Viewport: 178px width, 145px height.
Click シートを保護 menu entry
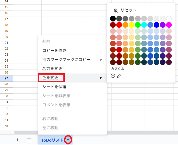click(x=54, y=87)
